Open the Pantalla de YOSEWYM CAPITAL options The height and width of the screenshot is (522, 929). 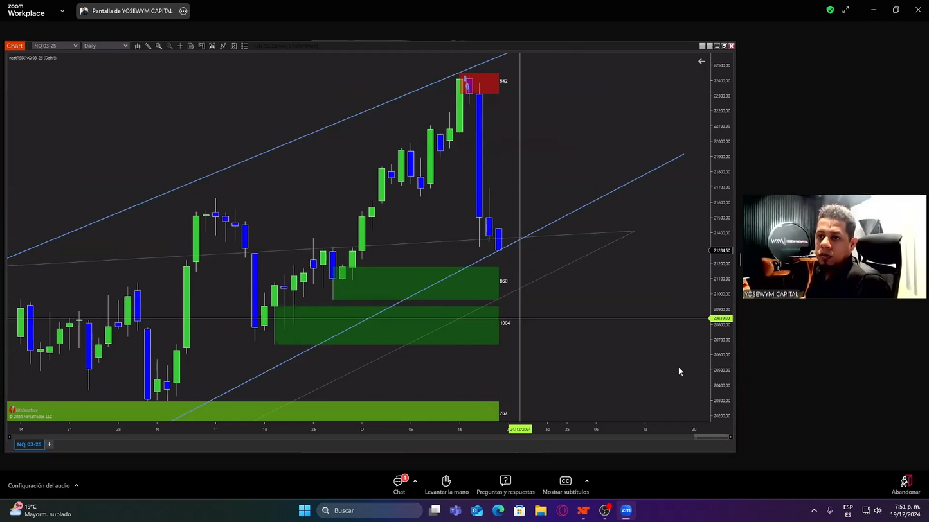(x=183, y=11)
